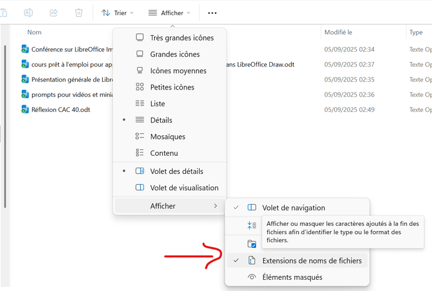The image size is (432, 291).
Task: Click the Modifié le column header
Action: pos(338,33)
